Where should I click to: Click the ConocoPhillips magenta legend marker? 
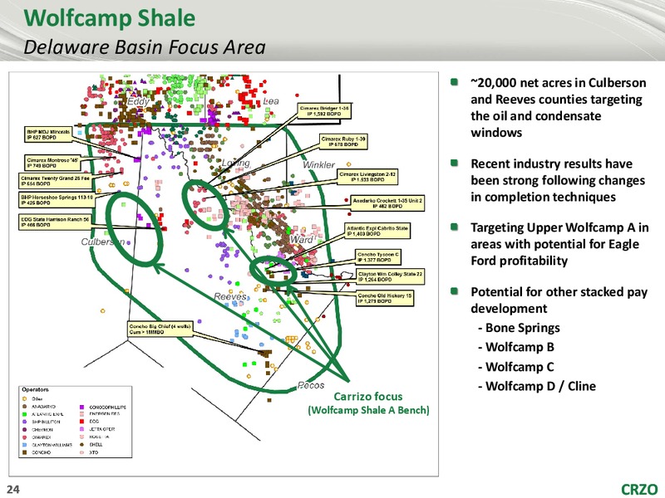[81, 407]
